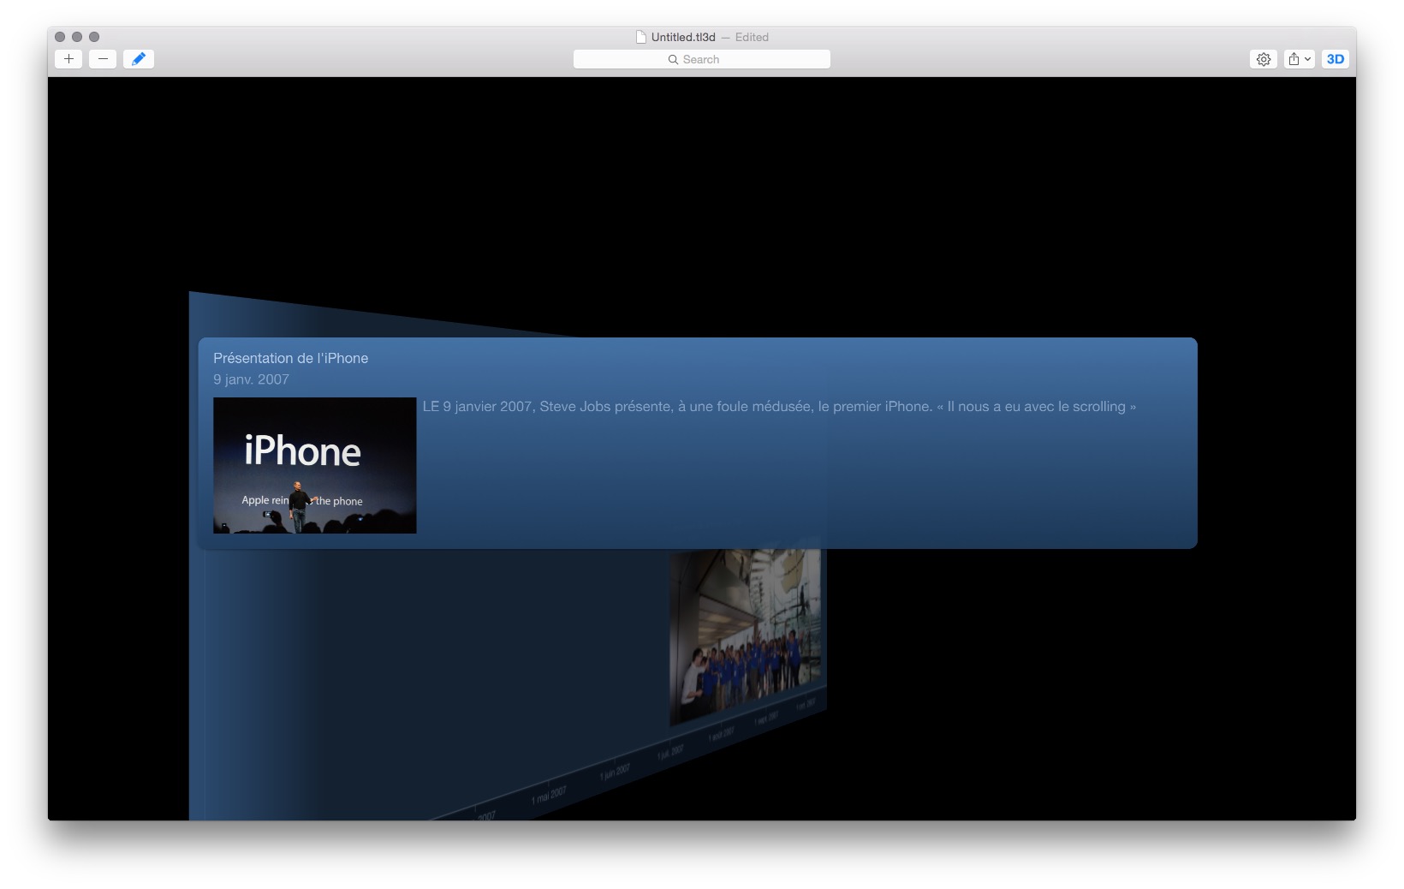Close the window with the red button
The height and width of the screenshot is (889, 1404).
[60, 37]
